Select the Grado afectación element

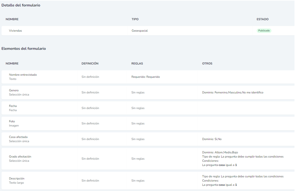(20, 156)
